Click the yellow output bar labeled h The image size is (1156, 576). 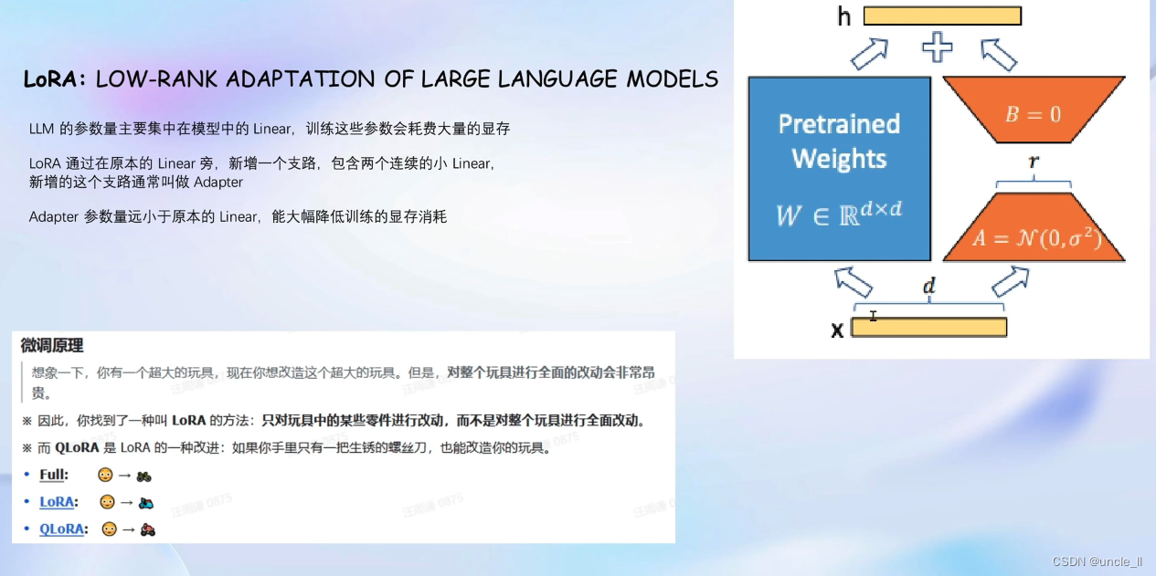pyautogui.click(x=941, y=16)
